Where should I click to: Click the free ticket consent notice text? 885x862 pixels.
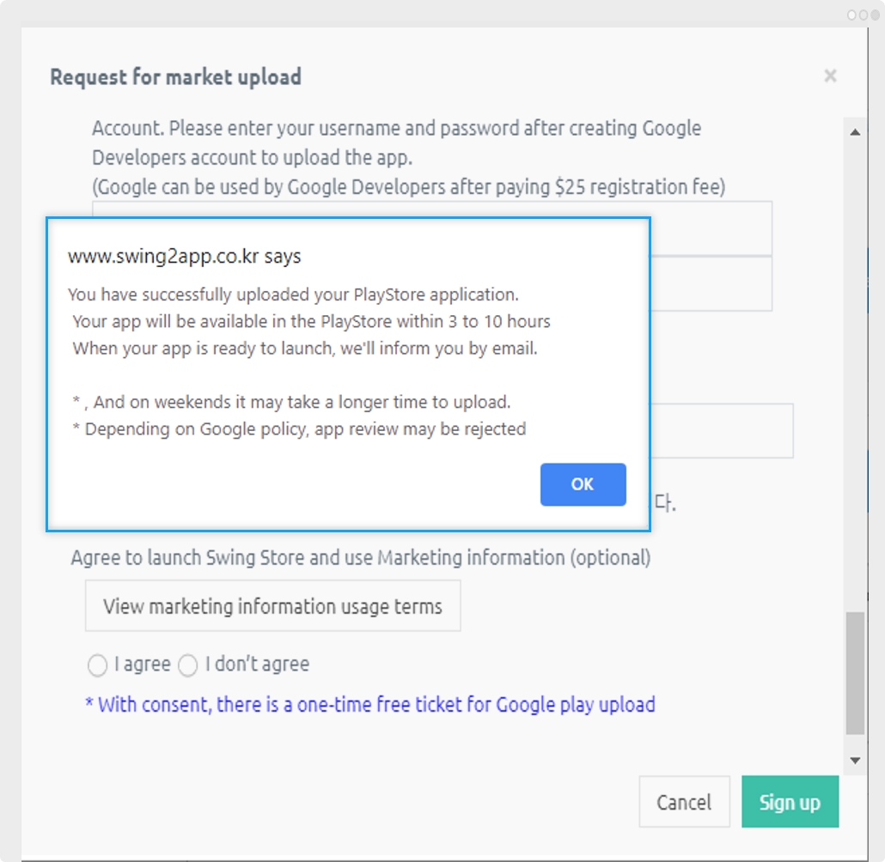[x=370, y=705]
